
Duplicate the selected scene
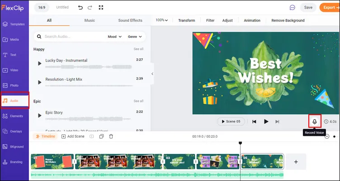tap(101, 136)
